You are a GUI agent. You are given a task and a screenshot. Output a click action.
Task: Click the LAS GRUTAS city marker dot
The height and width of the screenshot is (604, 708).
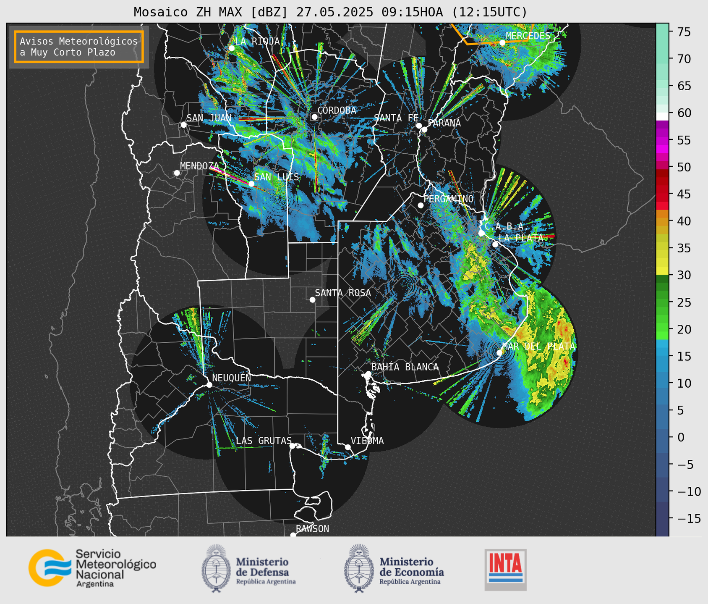click(293, 446)
